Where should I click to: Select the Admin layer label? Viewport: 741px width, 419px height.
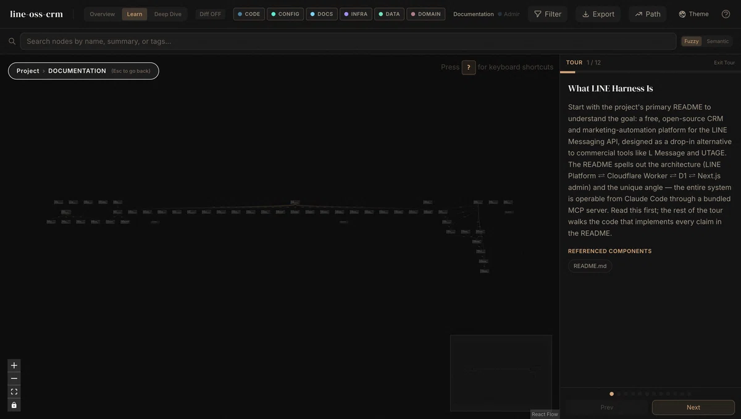click(x=509, y=14)
